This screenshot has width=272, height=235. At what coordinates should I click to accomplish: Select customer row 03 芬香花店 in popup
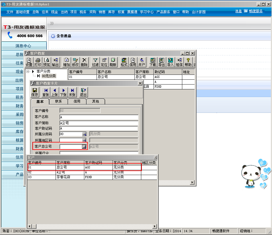click(92, 177)
